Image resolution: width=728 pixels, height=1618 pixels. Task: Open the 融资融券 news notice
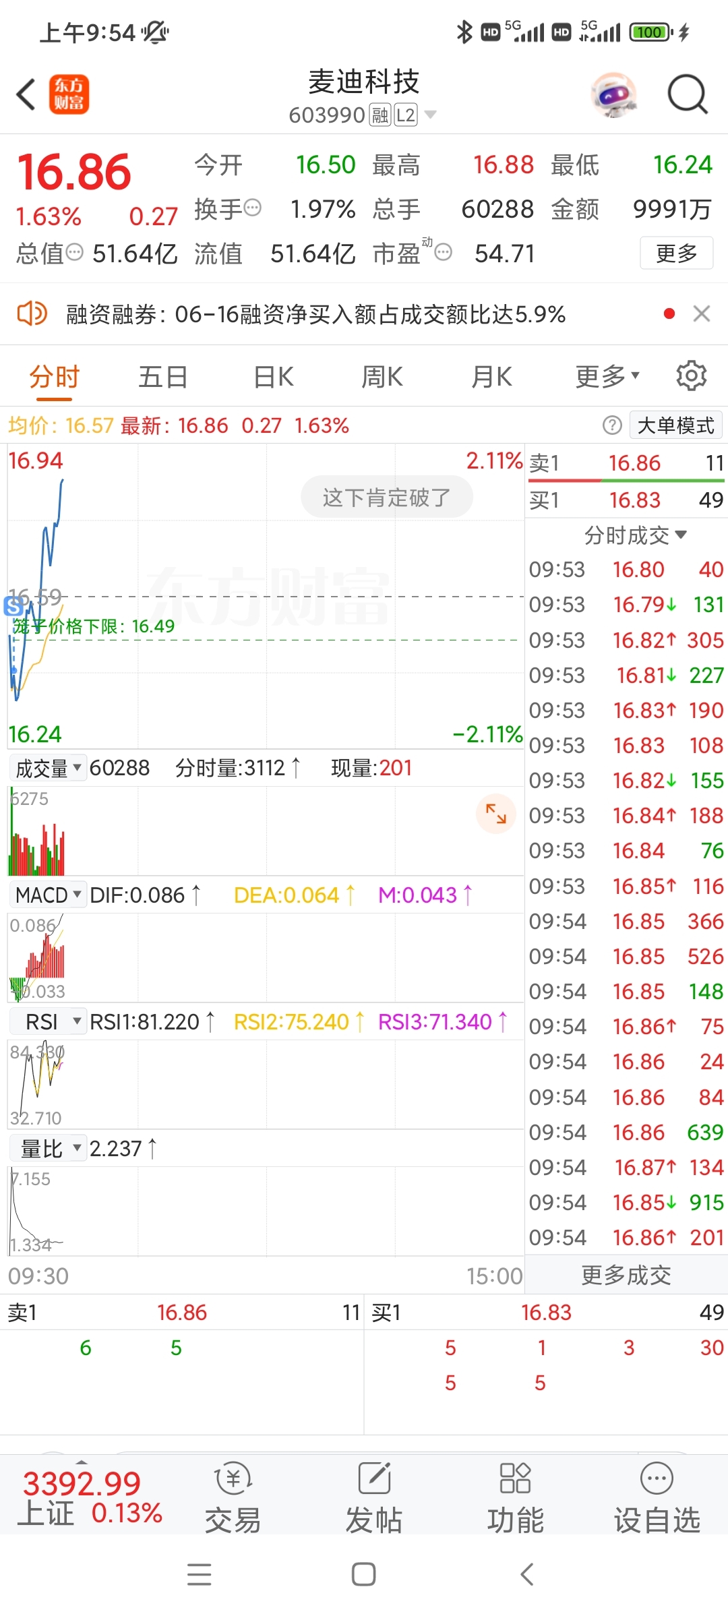(x=315, y=314)
